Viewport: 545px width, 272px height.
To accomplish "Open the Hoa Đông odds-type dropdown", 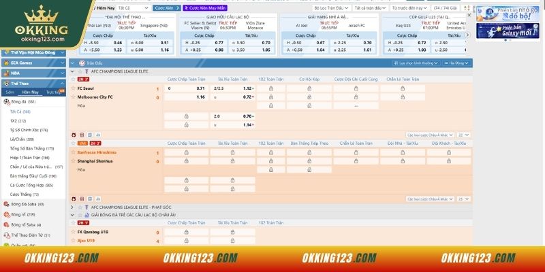I will click(455, 62).
